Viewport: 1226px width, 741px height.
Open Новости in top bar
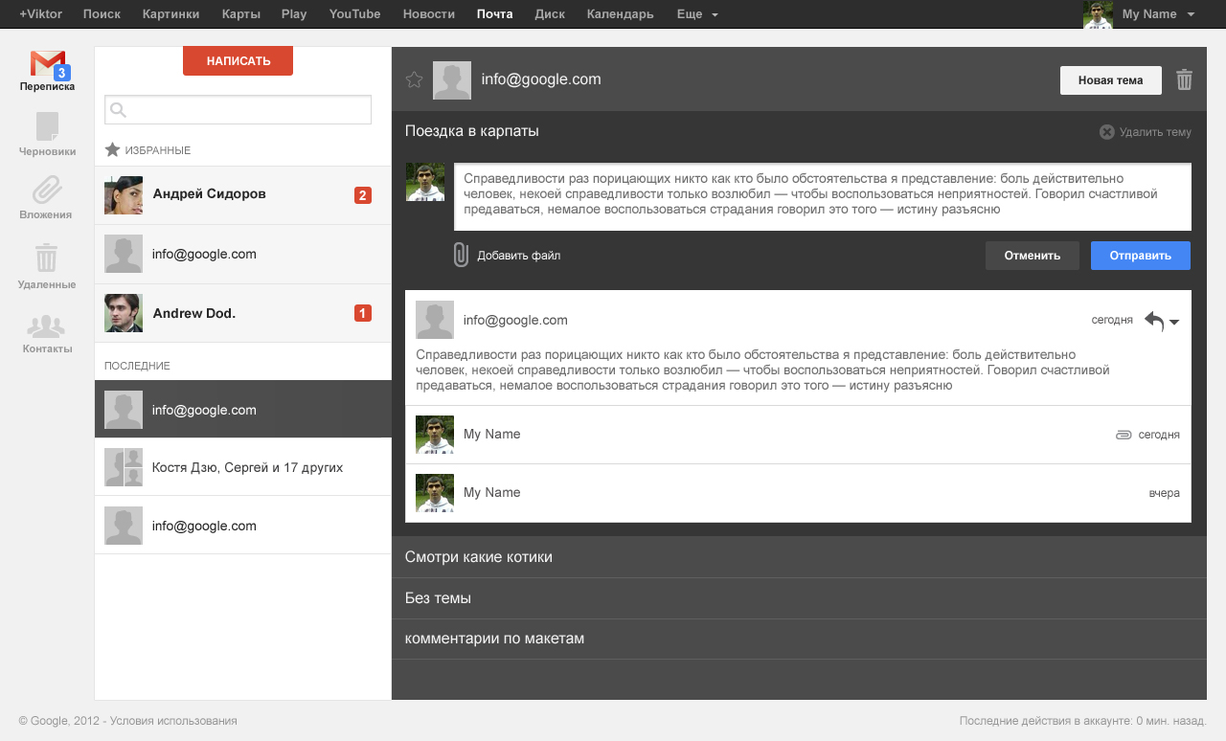(x=429, y=14)
